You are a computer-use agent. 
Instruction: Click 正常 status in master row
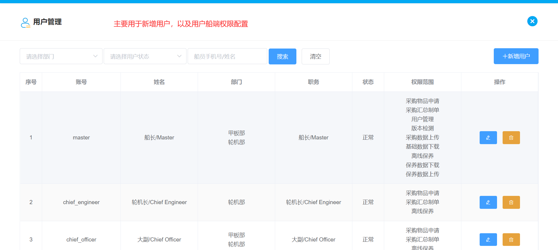click(x=368, y=138)
